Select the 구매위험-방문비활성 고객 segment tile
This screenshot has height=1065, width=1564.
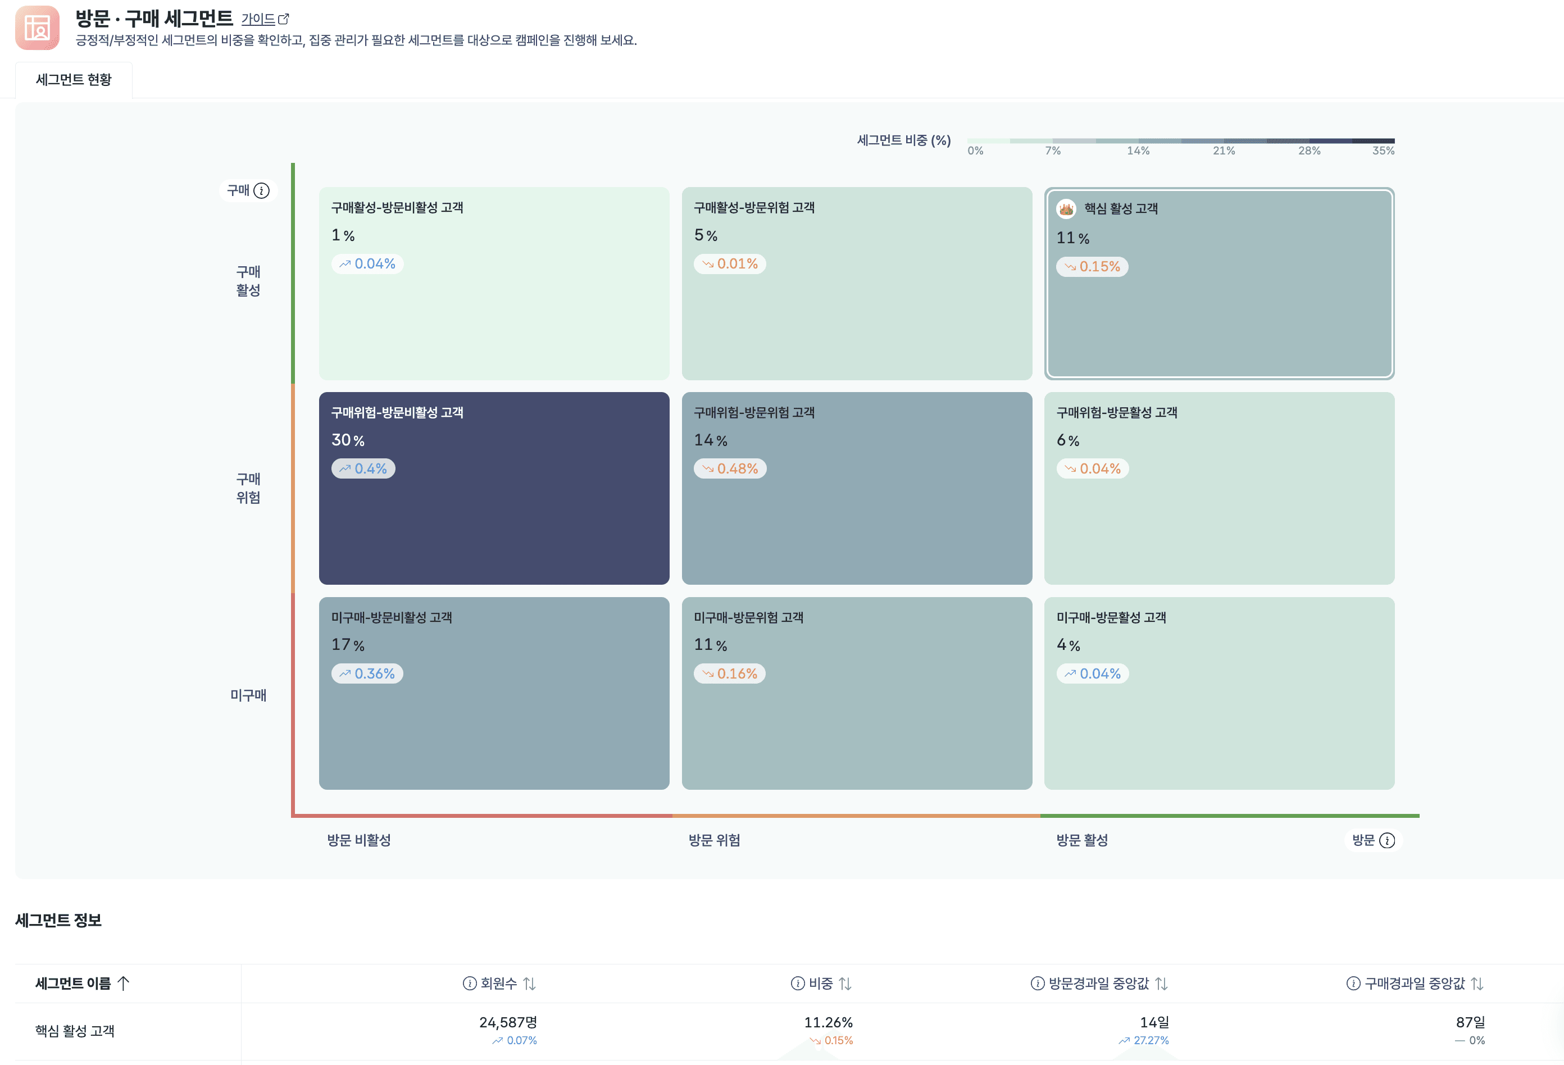tap(494, 489)
